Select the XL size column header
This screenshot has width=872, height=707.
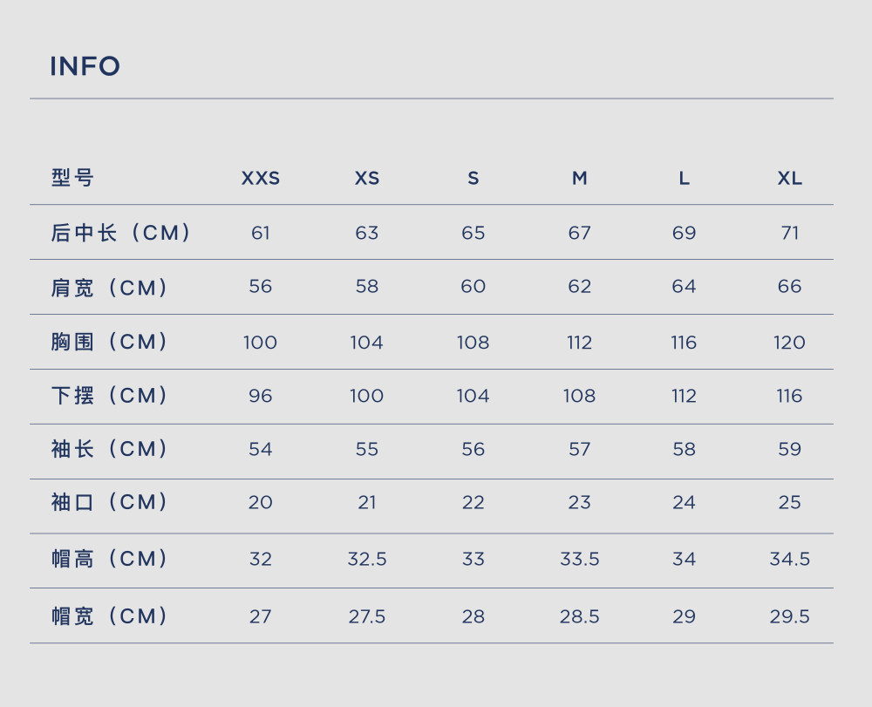(x=790, y=179)
